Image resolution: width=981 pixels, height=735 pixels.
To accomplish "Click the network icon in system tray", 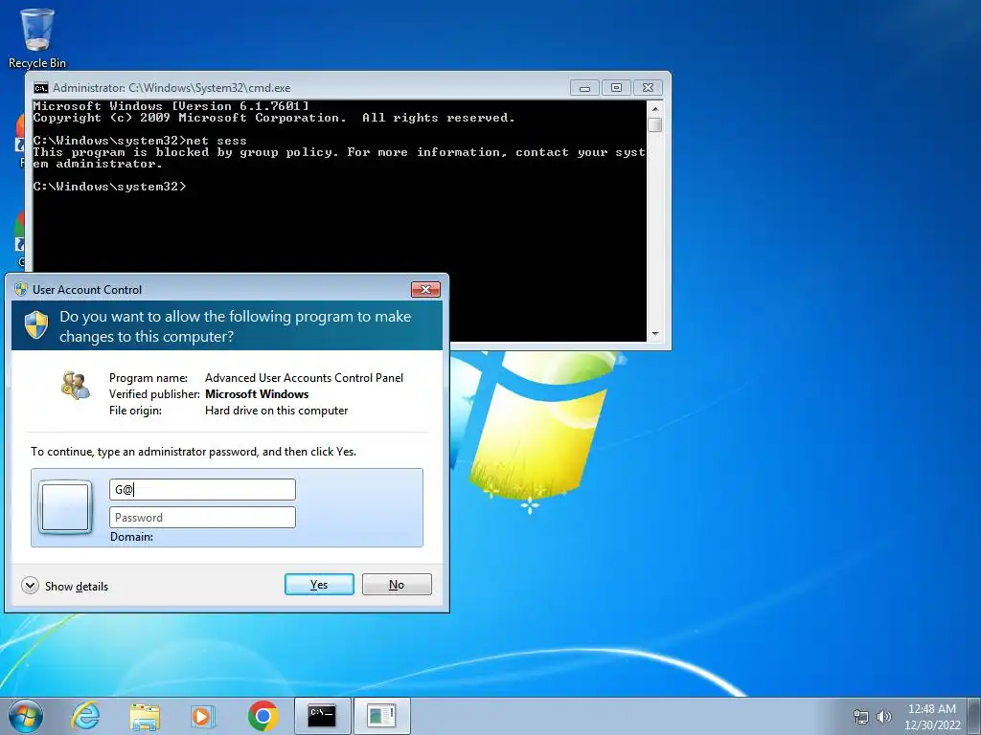I will (x=861, y=716).
